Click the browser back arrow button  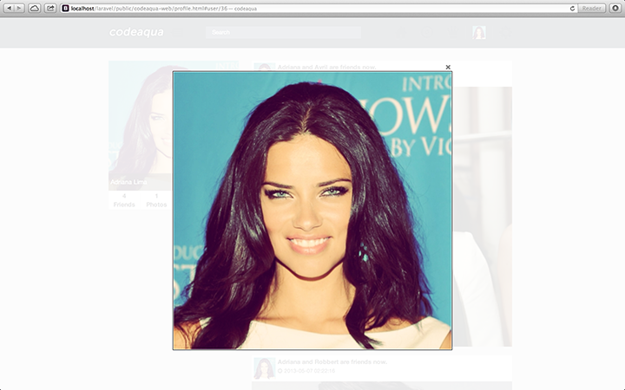point(10,8)
